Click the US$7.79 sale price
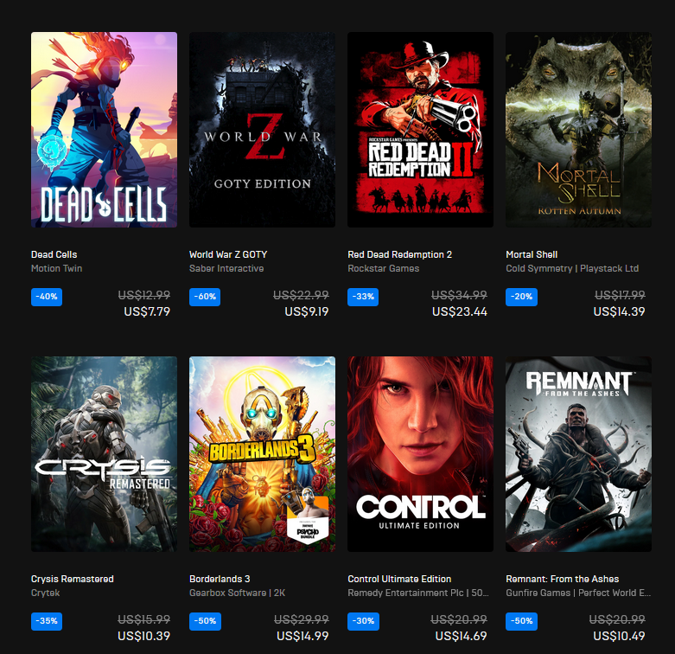 click(147, 311)
